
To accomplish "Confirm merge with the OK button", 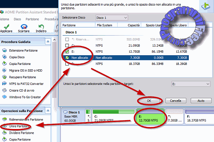I will [149, 101].
